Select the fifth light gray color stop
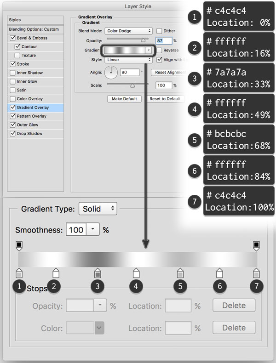Screen dimensions: 276x363 [x=180, y=273]
